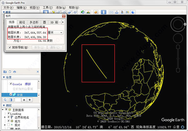Click the blue Earth globe toolbar icon
This screenshot has height=131, width=188.
click(133, 12)
